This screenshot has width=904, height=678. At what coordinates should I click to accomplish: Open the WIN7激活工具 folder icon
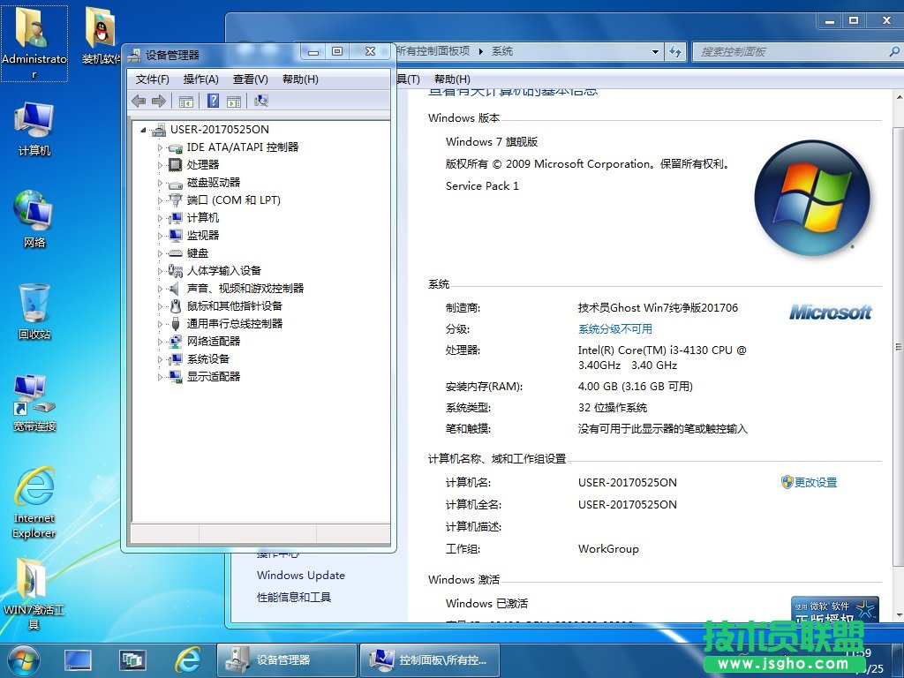pyautogui.click(x=34, y=594)
